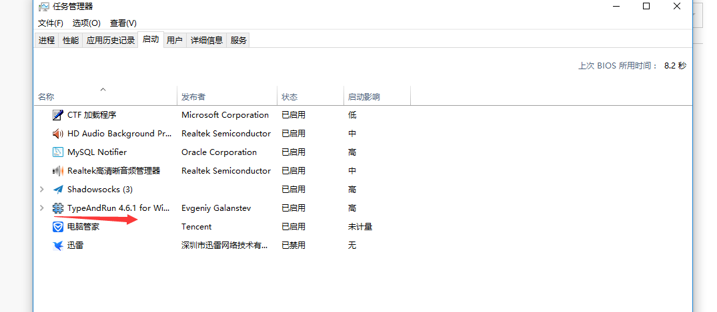Click the MySQL Notifier icon
Image resolution: width=717 pixels, height=312 pixels.
pyautogui.click(x=57, y=152)
